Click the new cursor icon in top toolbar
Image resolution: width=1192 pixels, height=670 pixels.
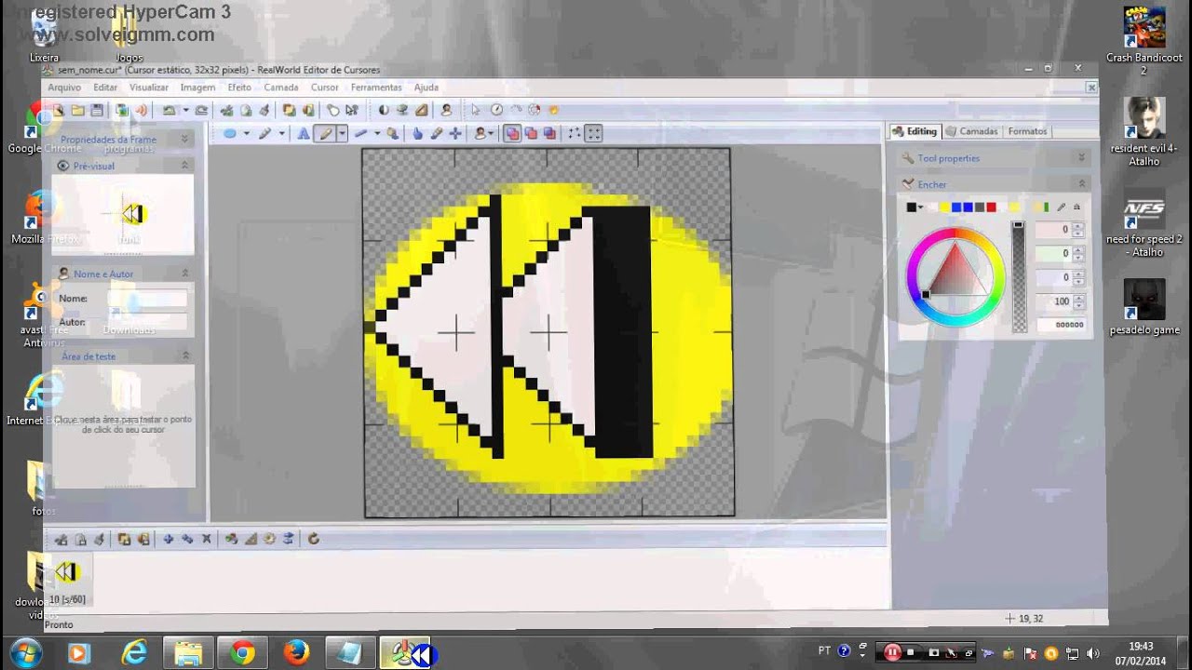point(58,110)
